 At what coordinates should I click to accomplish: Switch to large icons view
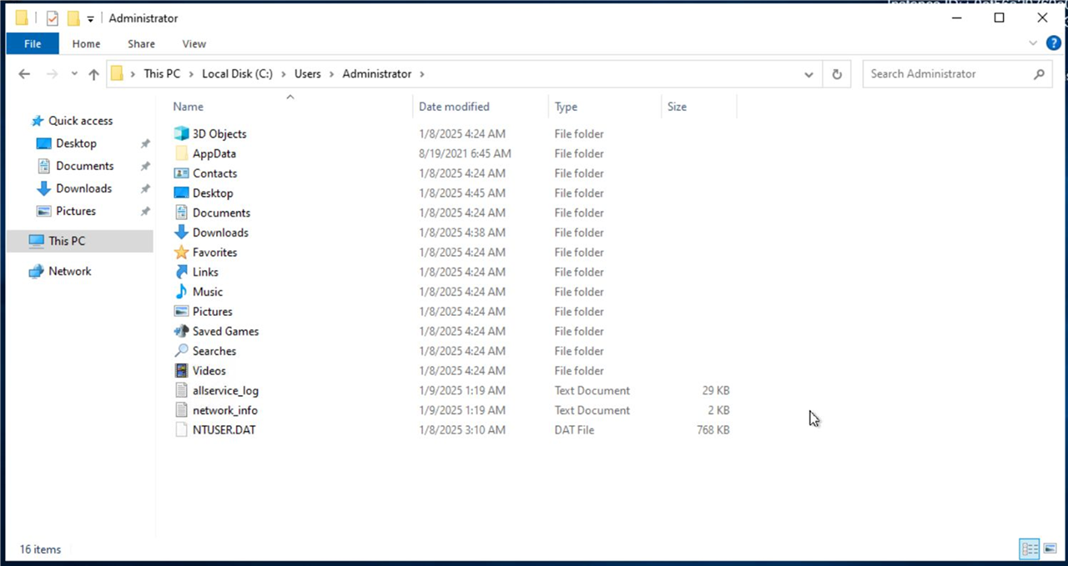click(1050, 548)
